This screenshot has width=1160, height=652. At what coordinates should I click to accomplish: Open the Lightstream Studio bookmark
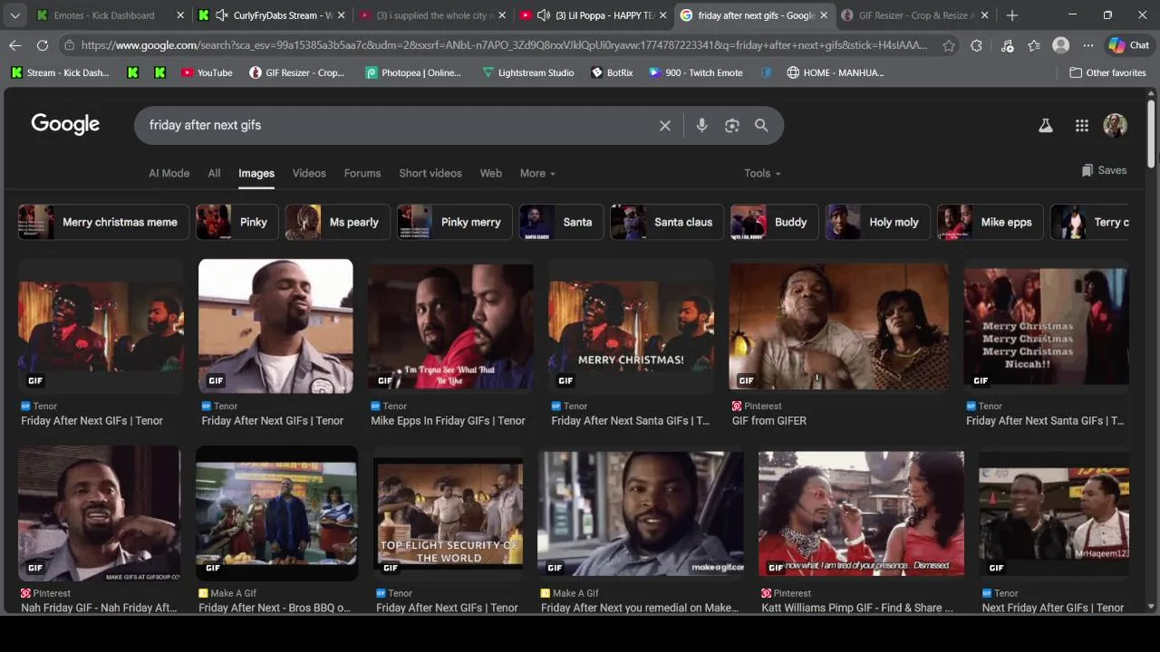(527, 72)
